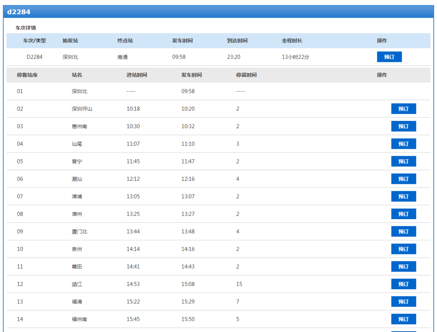Click station name 漳浦
437x332 pixels.
76,197
